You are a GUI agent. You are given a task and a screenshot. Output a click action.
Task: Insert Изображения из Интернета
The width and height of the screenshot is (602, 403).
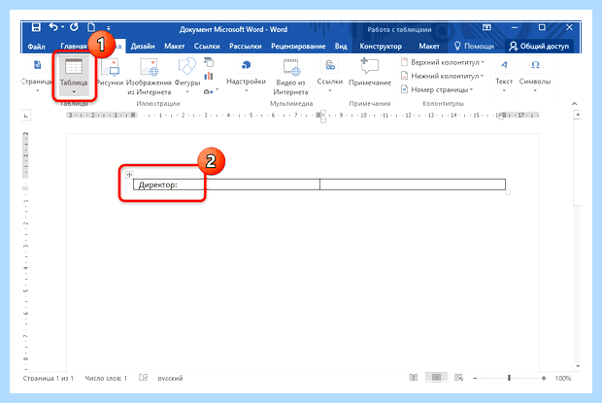(149, 77)
